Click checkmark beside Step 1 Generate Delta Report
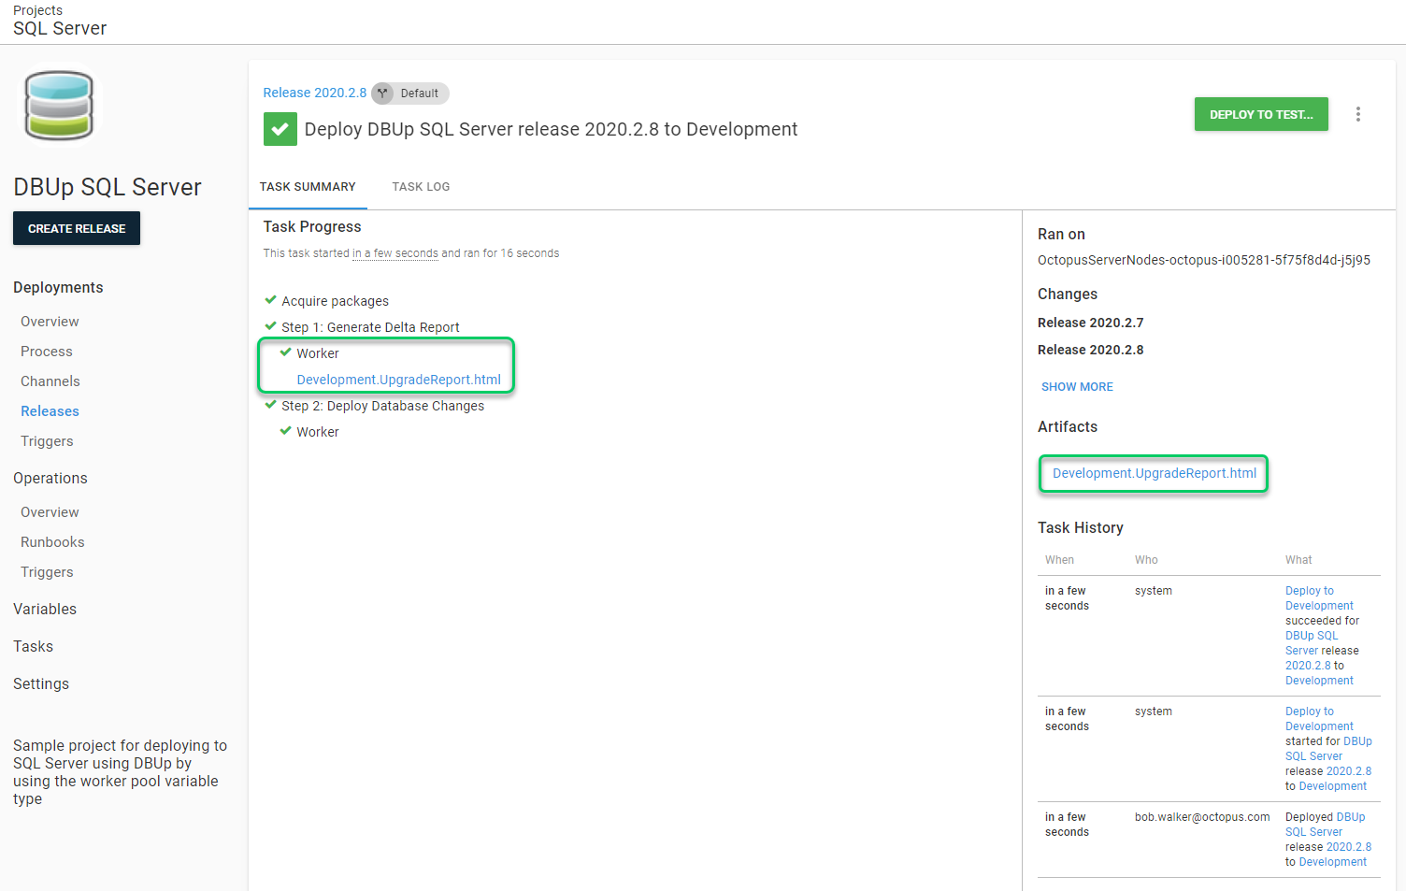 [x=271, y=326]
